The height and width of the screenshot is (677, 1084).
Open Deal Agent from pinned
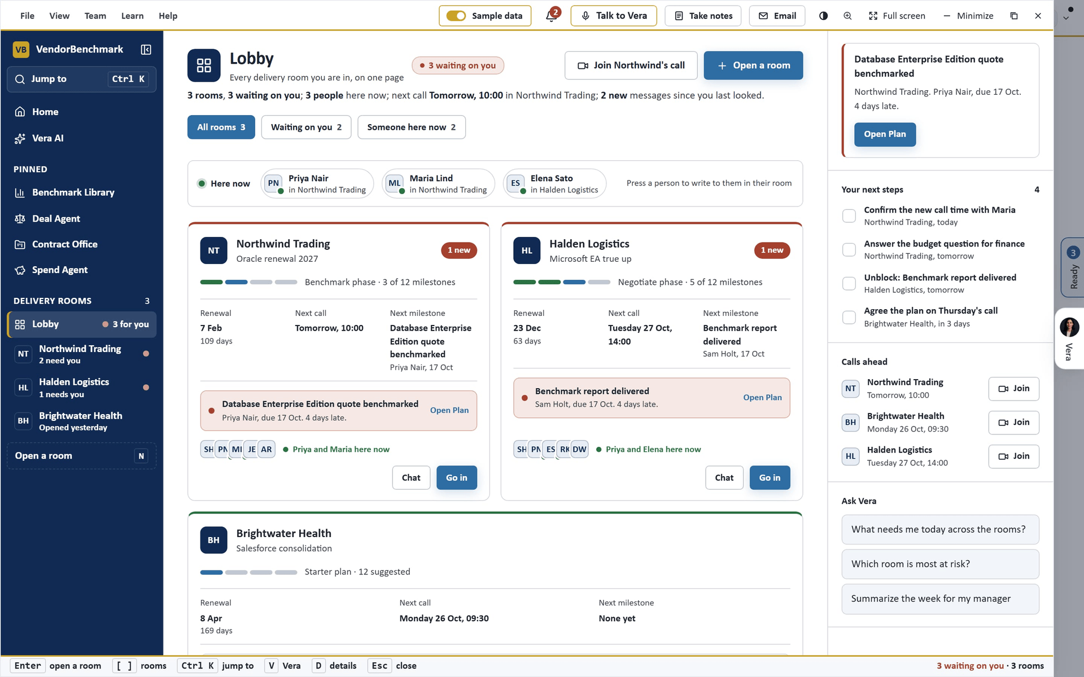[x=82, y=218]
